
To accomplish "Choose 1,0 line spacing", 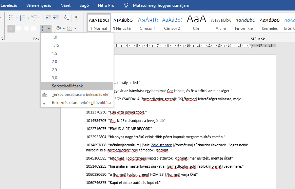I will (x=77, y=37).
